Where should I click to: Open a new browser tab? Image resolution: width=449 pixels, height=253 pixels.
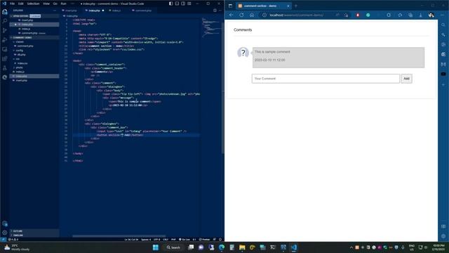point(296,6)
